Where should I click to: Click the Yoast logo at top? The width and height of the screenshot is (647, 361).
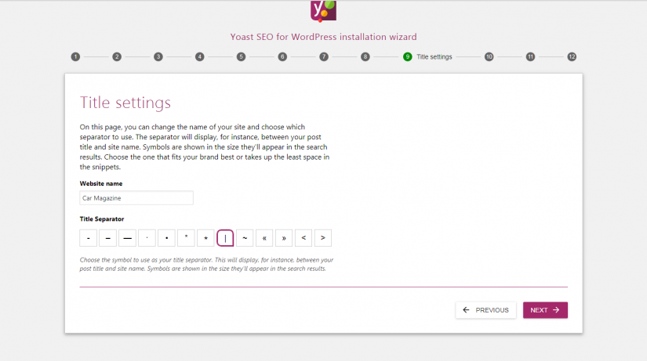pos(323,10)
